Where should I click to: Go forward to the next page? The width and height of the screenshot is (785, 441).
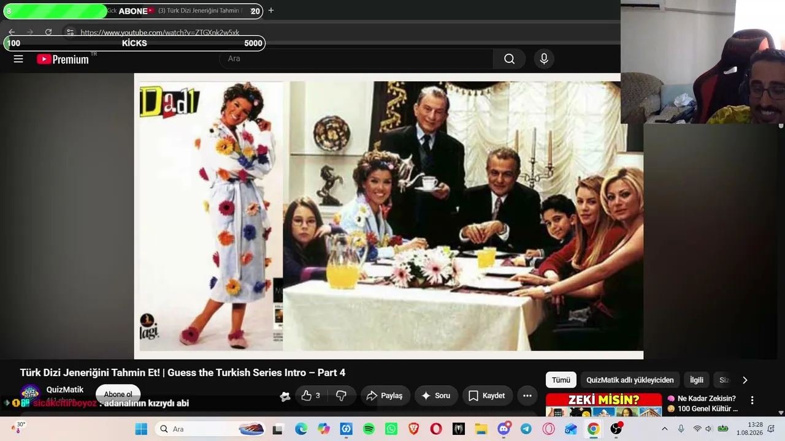[x=29, y=32]
